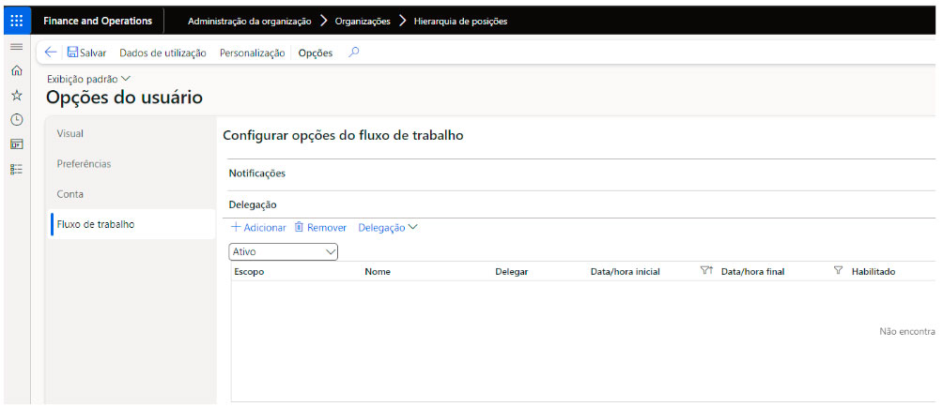Image resolution: width=943 pixels, height=407 pixels.
Task: Open the Ativo filter dropdown
Action: click(x=284, y=251)
